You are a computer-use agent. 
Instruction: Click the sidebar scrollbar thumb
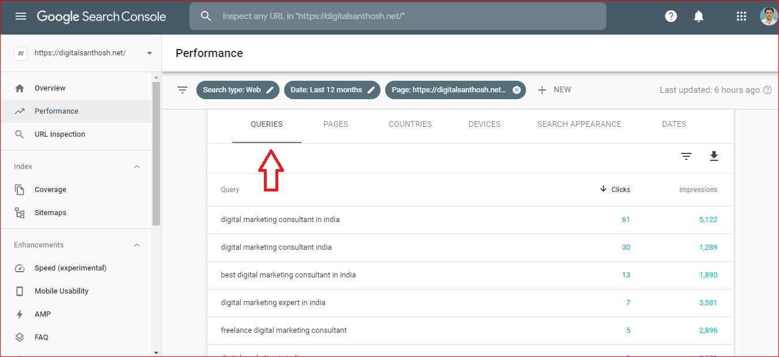tap(156, 153)
